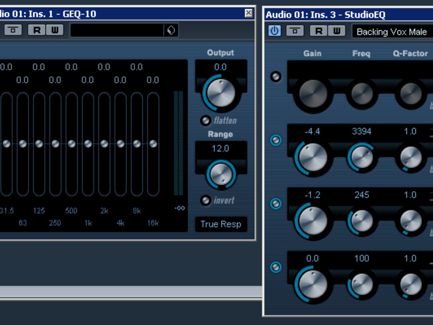Toggle the invert button
The height and width of the screenshot is (325, 433).
click(x=205, y=201)
